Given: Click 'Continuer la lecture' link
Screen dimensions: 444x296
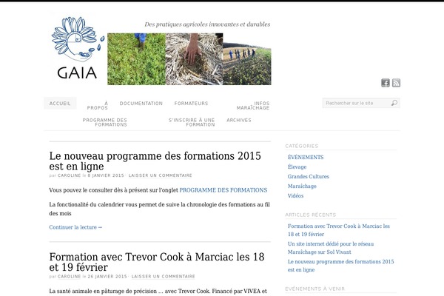Looking at the screenshot, I should tap(75, 227).
